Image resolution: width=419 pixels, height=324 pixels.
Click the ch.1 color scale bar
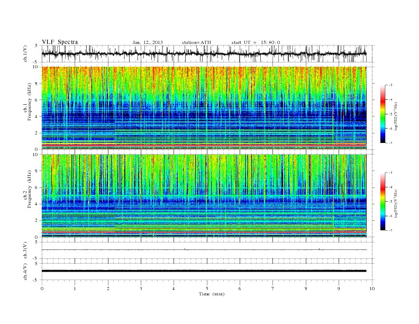click(x=383, y=114)
